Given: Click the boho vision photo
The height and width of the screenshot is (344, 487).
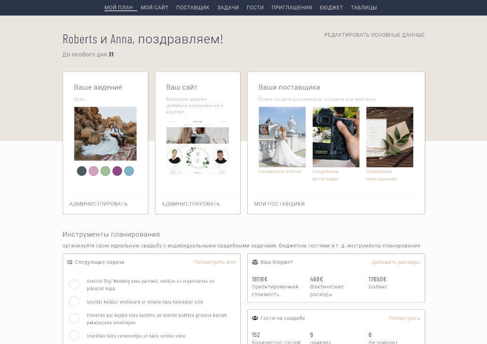Looking at the screenshot, I should pyautogui.click(x=106, y=134).
